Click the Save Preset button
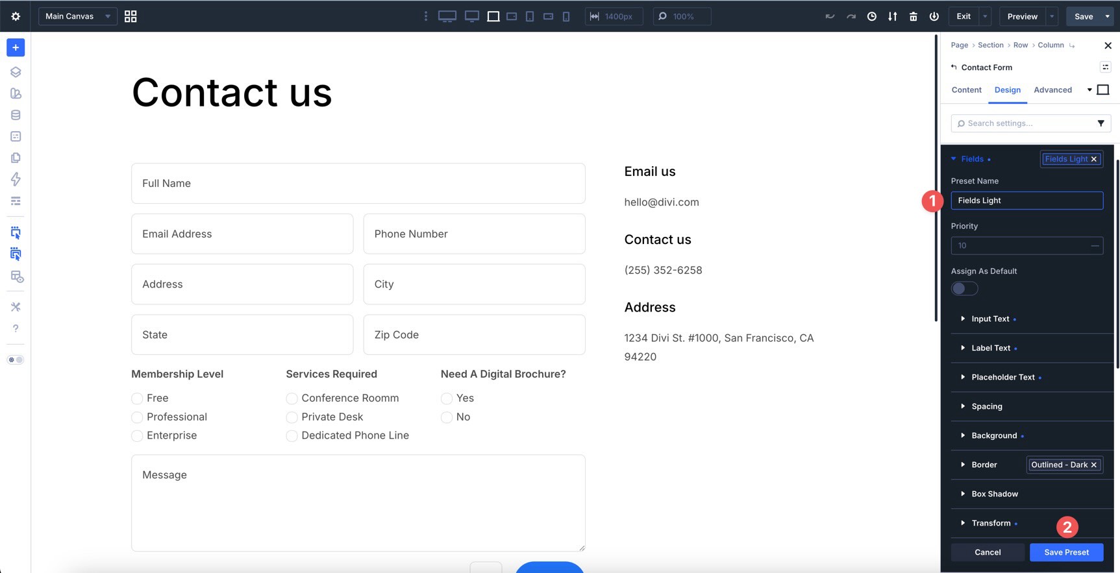The height and width of the screenshot is (573, 1120). [1066, 552]
